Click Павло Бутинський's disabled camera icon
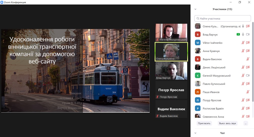 pyautogui.click(x=248, y=84)
